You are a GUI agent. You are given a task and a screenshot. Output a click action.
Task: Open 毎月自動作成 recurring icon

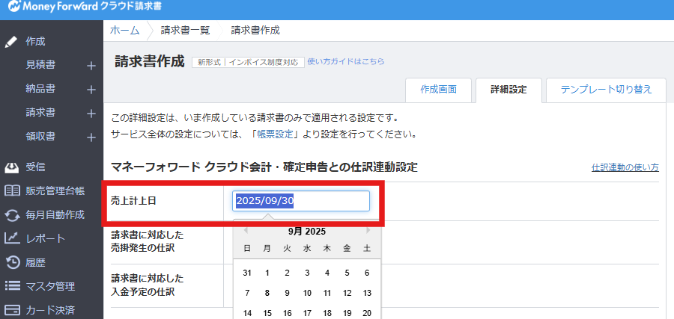click(12, 215)
